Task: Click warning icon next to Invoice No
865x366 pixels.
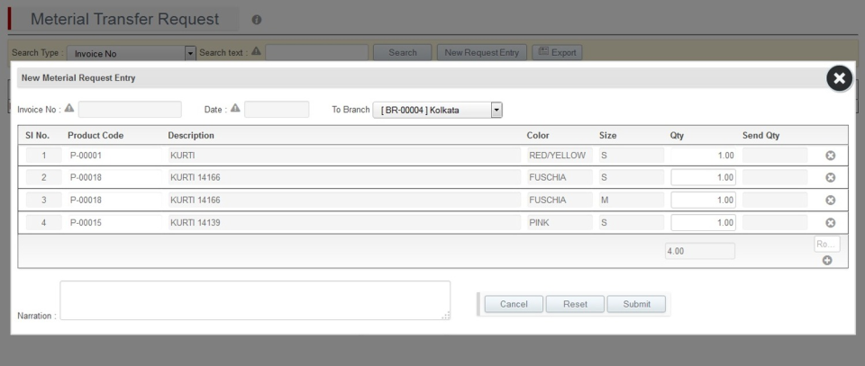Action: (69, 108)
